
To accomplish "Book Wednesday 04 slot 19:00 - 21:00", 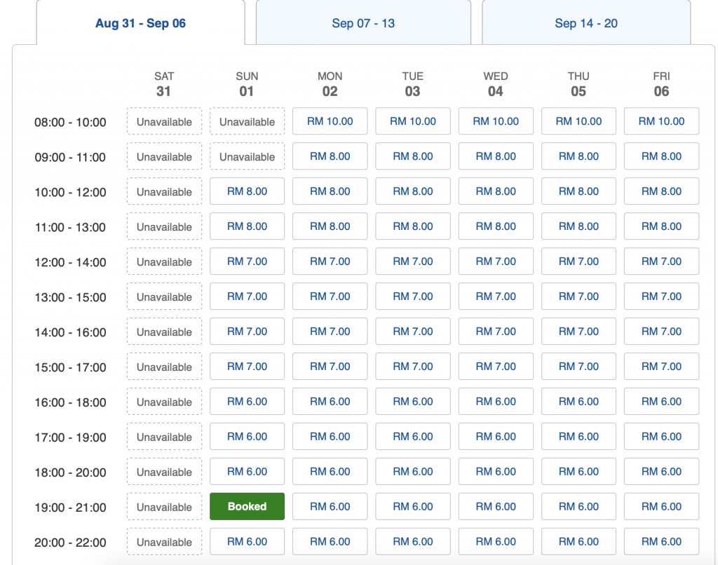I will 496,506.
